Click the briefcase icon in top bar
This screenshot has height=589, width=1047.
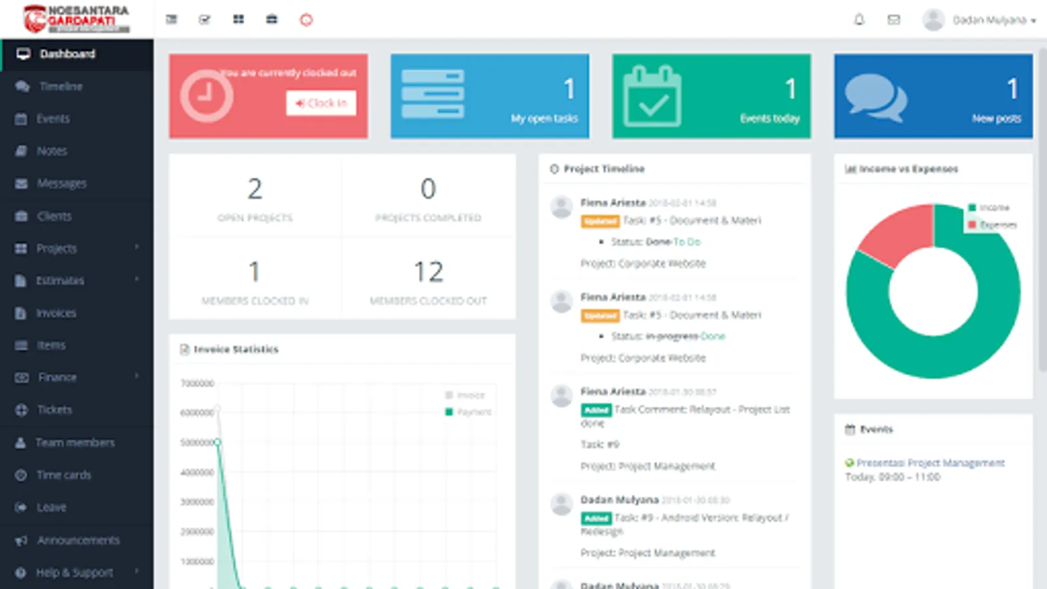tap(272, 20)
